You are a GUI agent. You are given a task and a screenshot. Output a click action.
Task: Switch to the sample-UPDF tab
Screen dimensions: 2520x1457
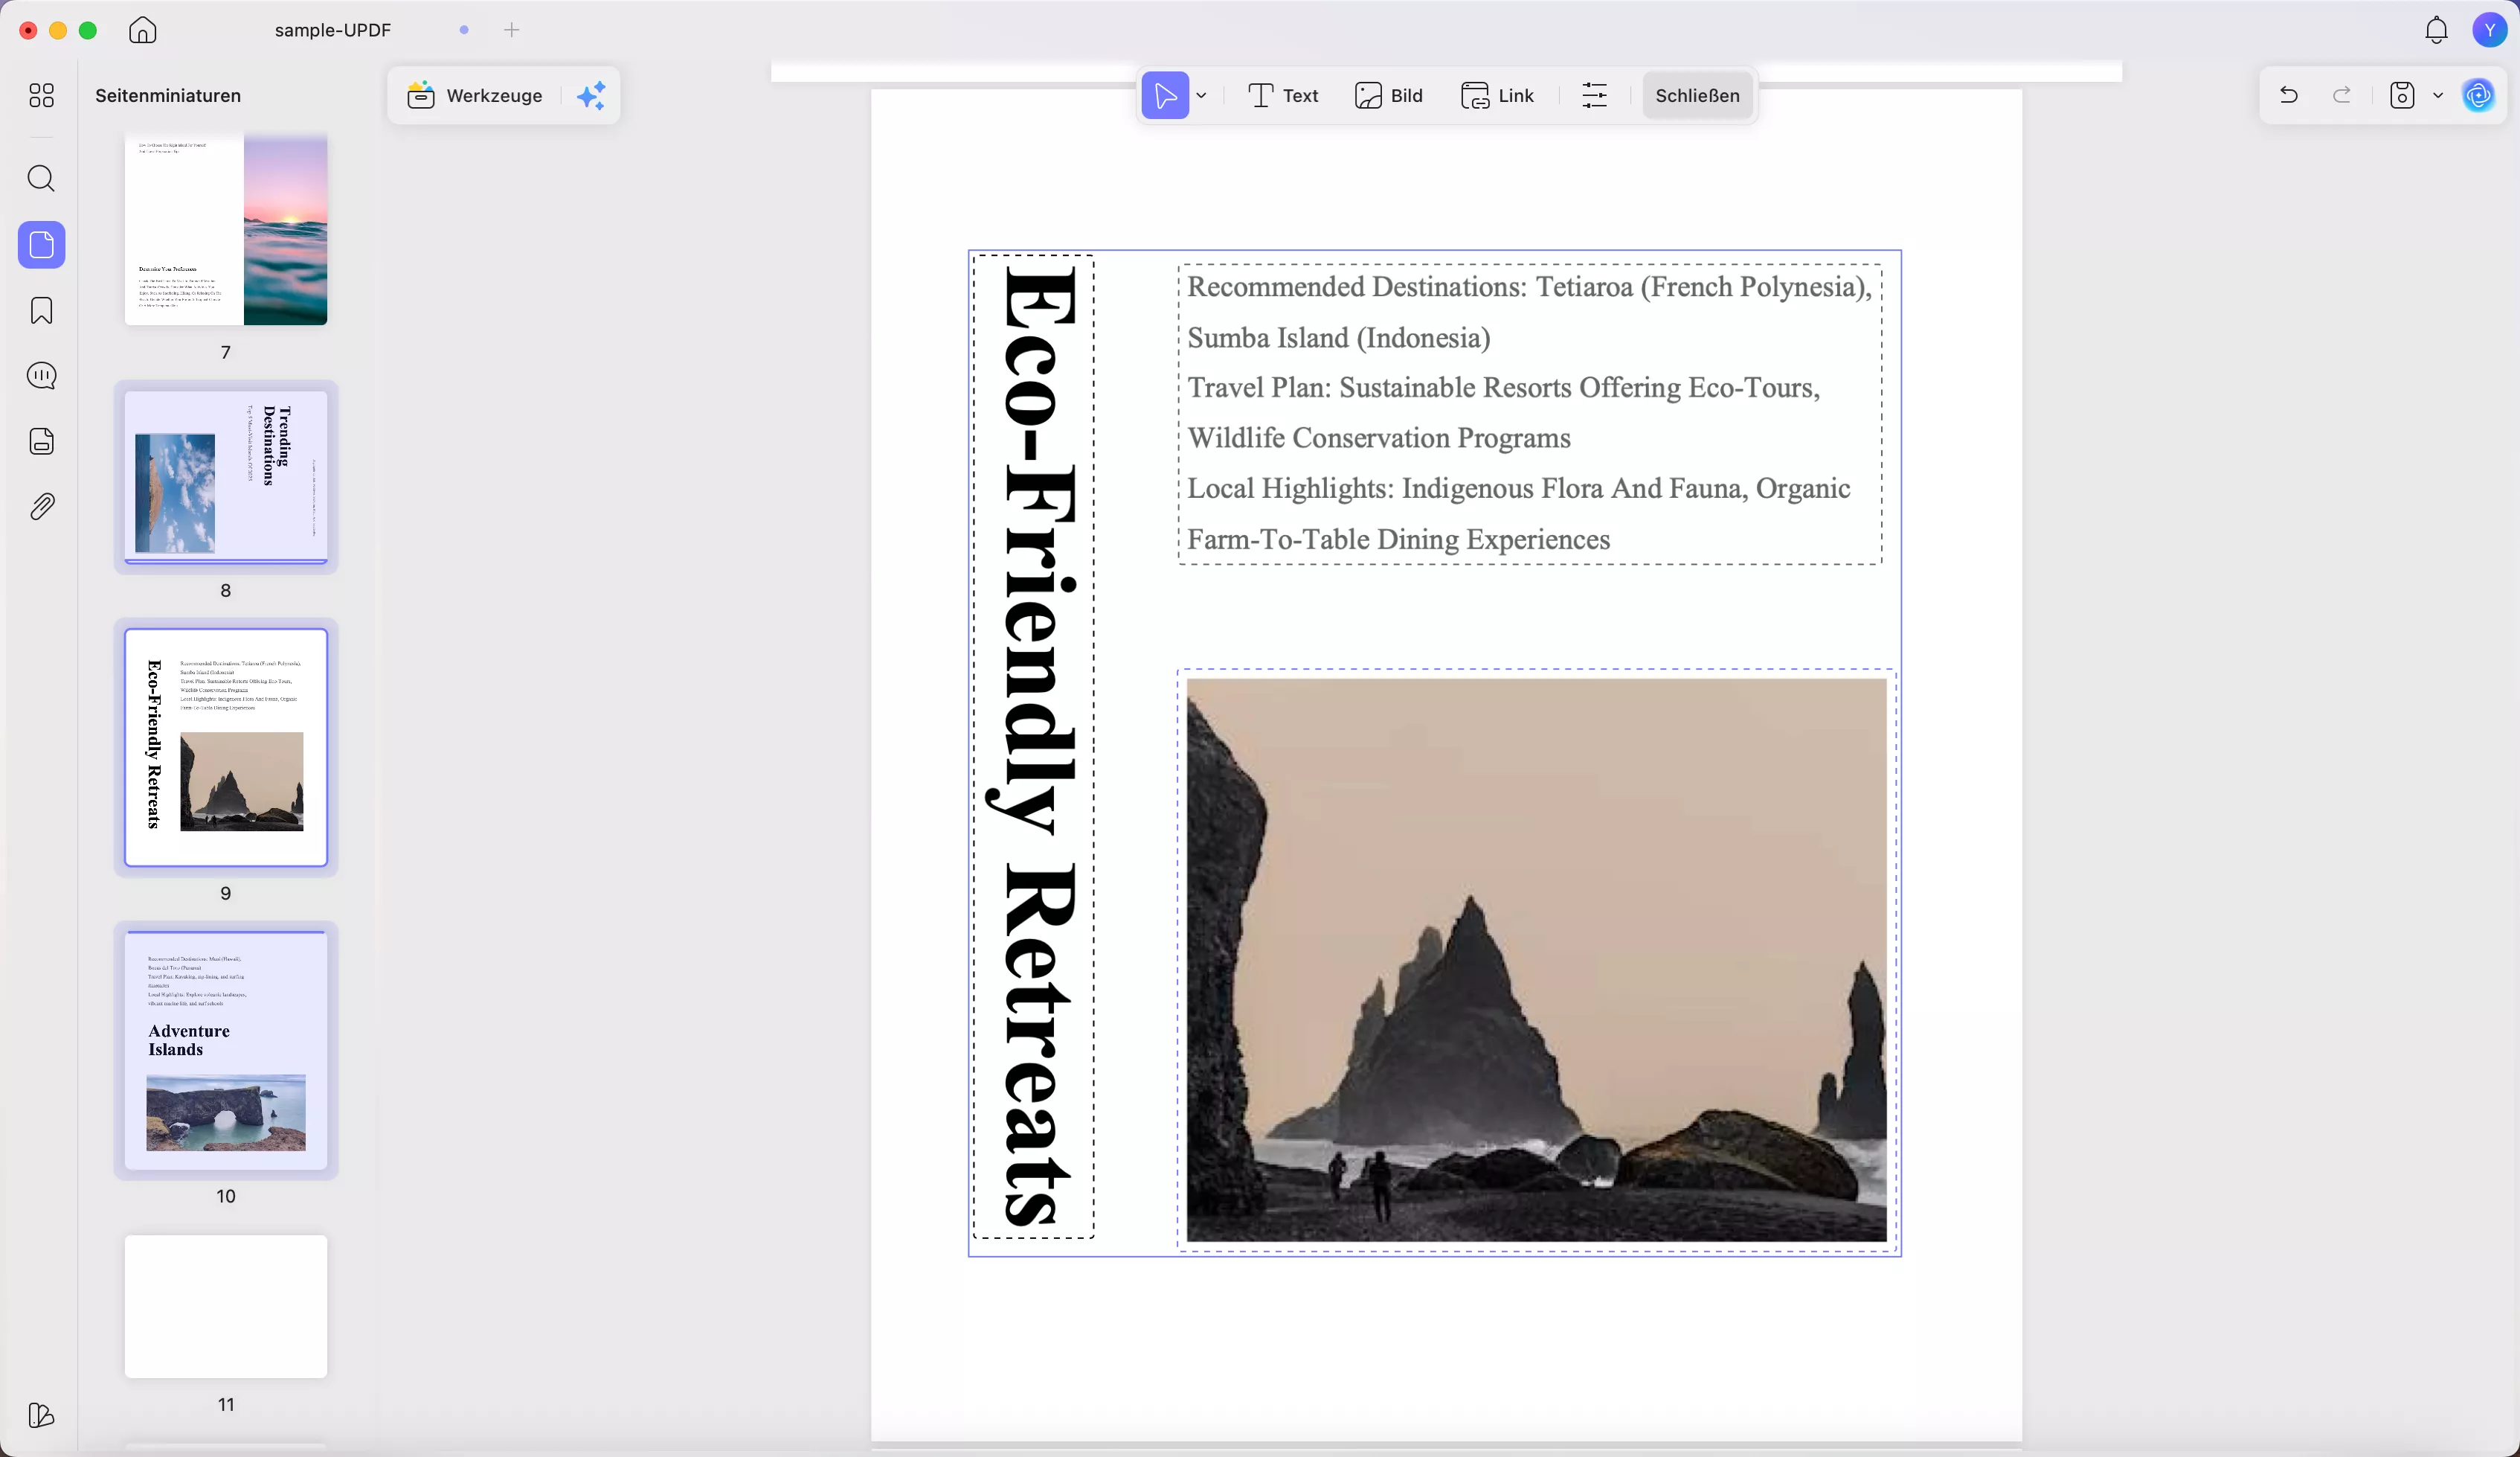333,30
